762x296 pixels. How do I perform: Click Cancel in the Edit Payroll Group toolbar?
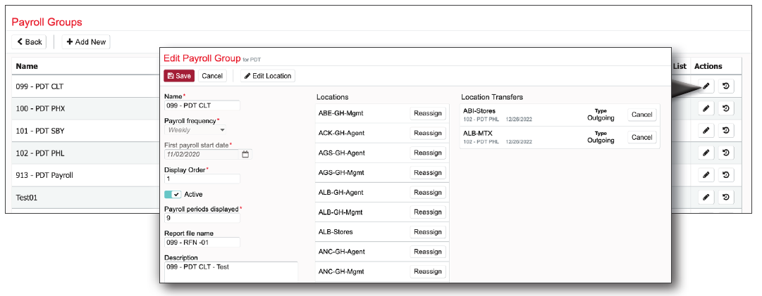coord(212,76)
